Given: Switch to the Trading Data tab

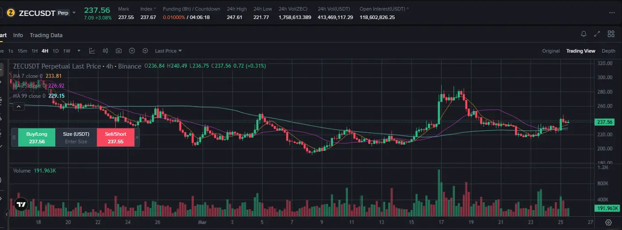Looking at the screenshot, I should coord(46,35).
